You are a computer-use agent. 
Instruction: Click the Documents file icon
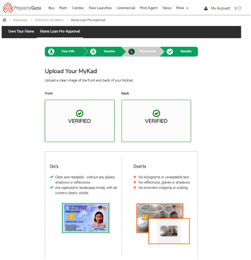point(131,51)
